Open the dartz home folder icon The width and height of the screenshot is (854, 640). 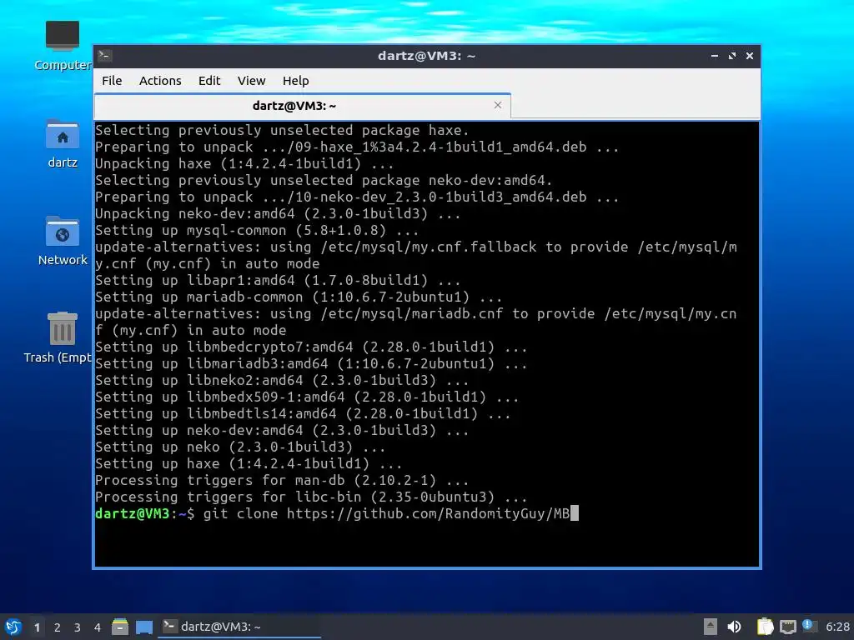pos(63,143)
